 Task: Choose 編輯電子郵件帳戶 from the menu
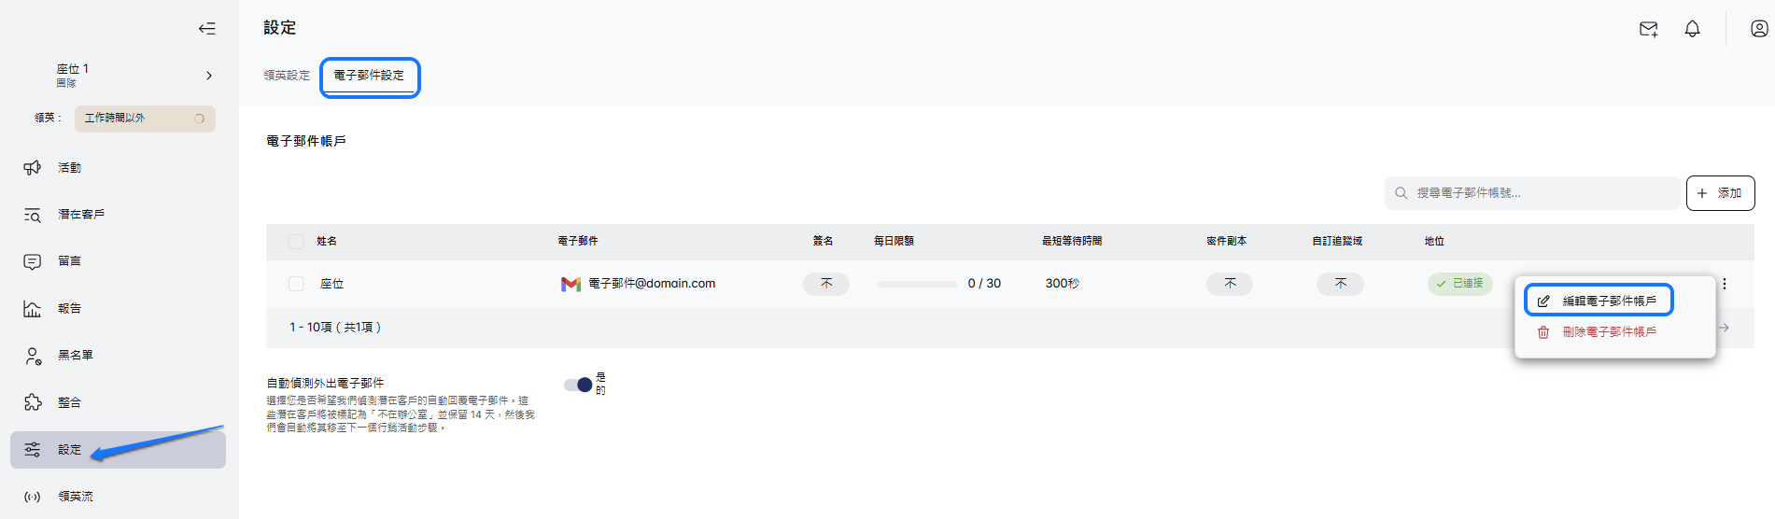[1599, 301]
